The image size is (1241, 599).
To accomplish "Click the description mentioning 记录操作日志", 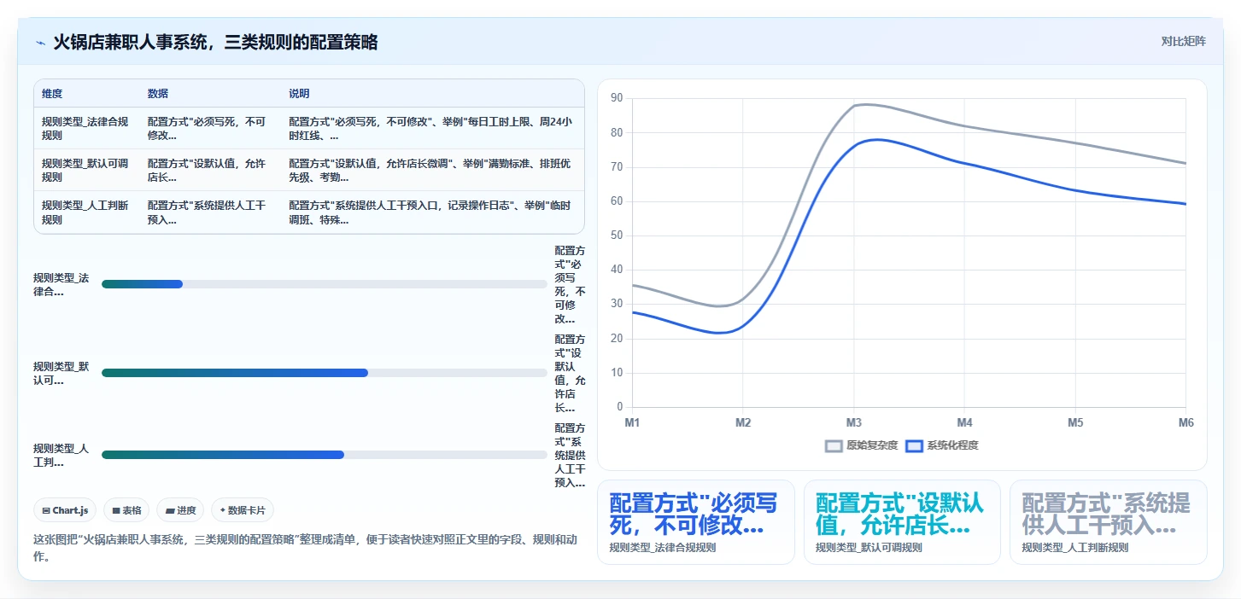I will tap(431, 212).
